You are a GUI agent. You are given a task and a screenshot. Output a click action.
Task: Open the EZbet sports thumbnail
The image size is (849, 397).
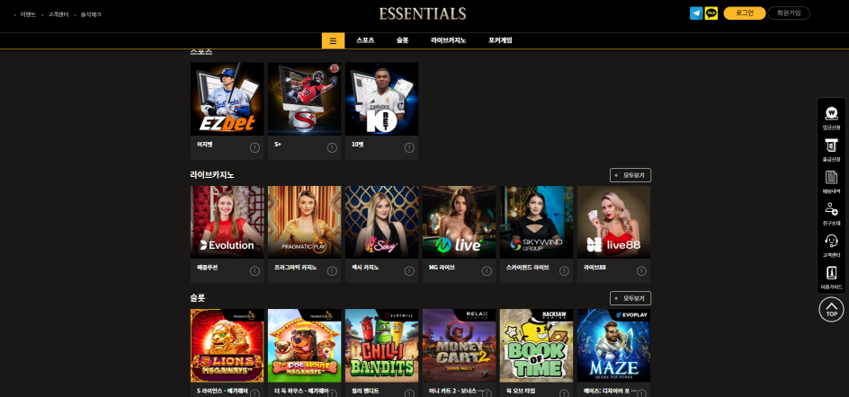[227, 99]
